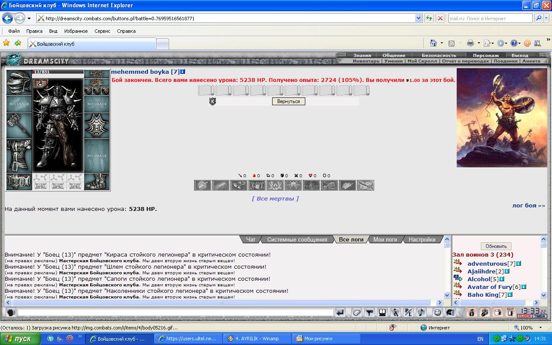
Task: Click the EXIT icon in bottom bar
Action: [511, 312]
